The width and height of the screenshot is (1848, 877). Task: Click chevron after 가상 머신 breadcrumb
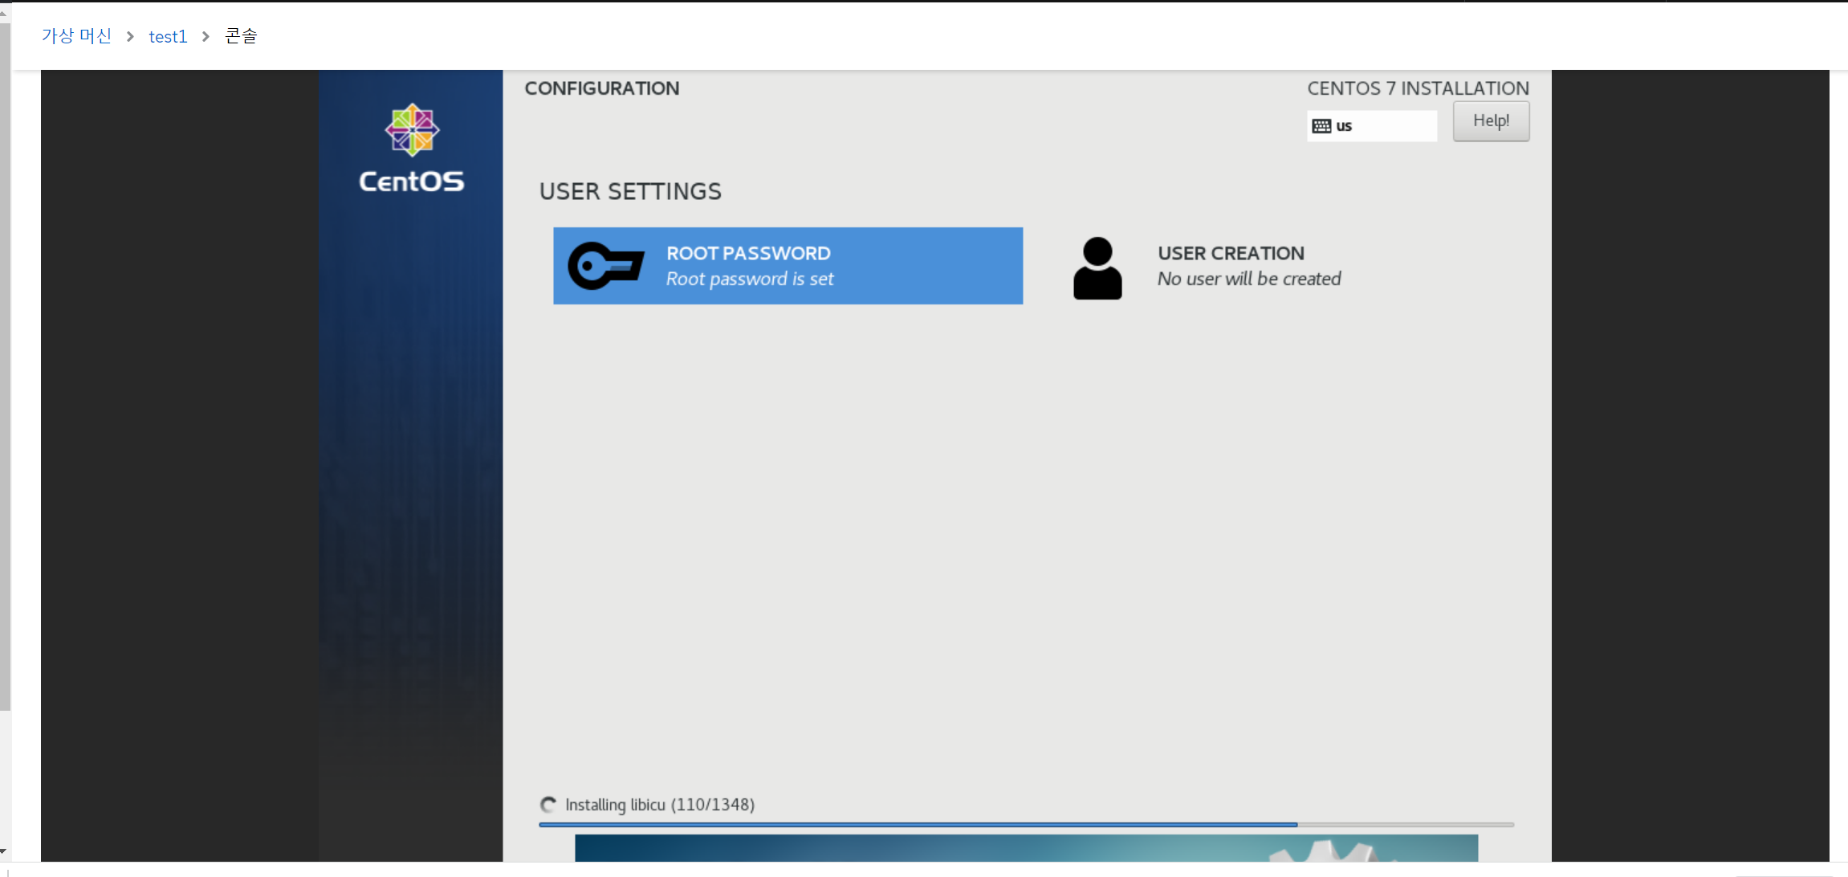click(130, 37)
